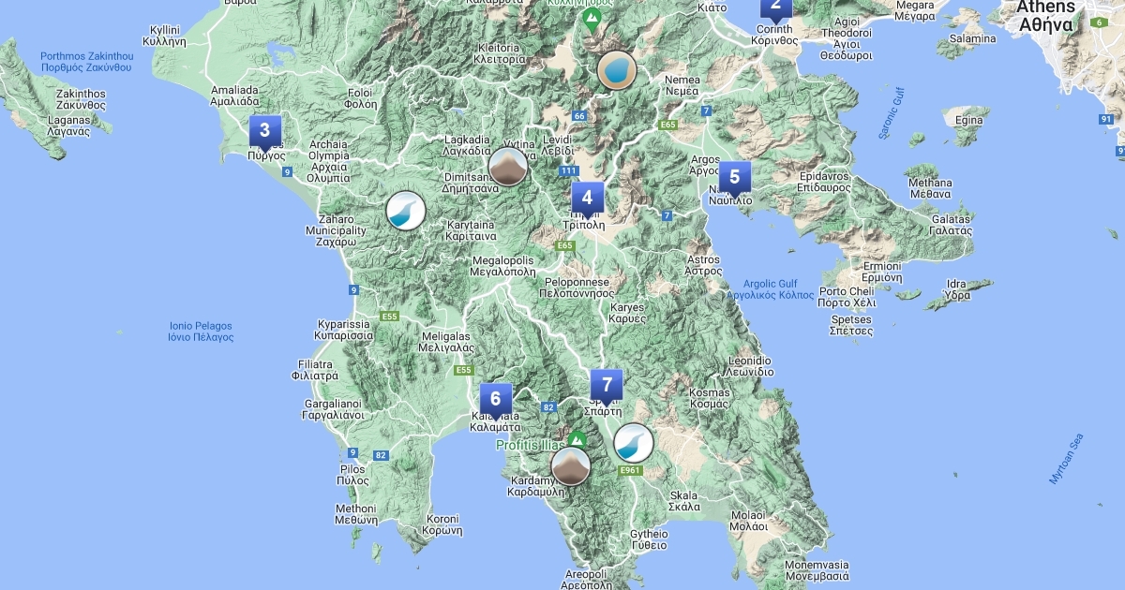Select numbered marker 3 at Pyrgos
This screenshot has width=1125, height=590.
[x=265, y=131]
